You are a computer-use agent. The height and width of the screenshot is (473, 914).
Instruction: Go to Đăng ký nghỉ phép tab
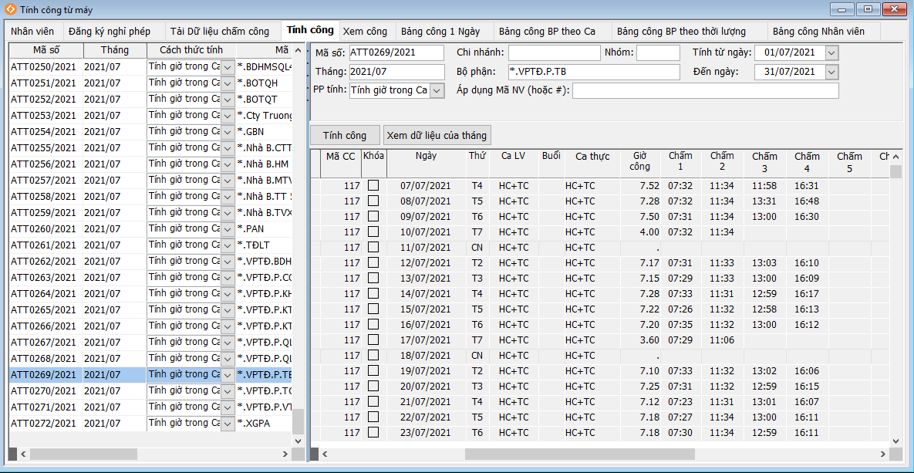109,32
